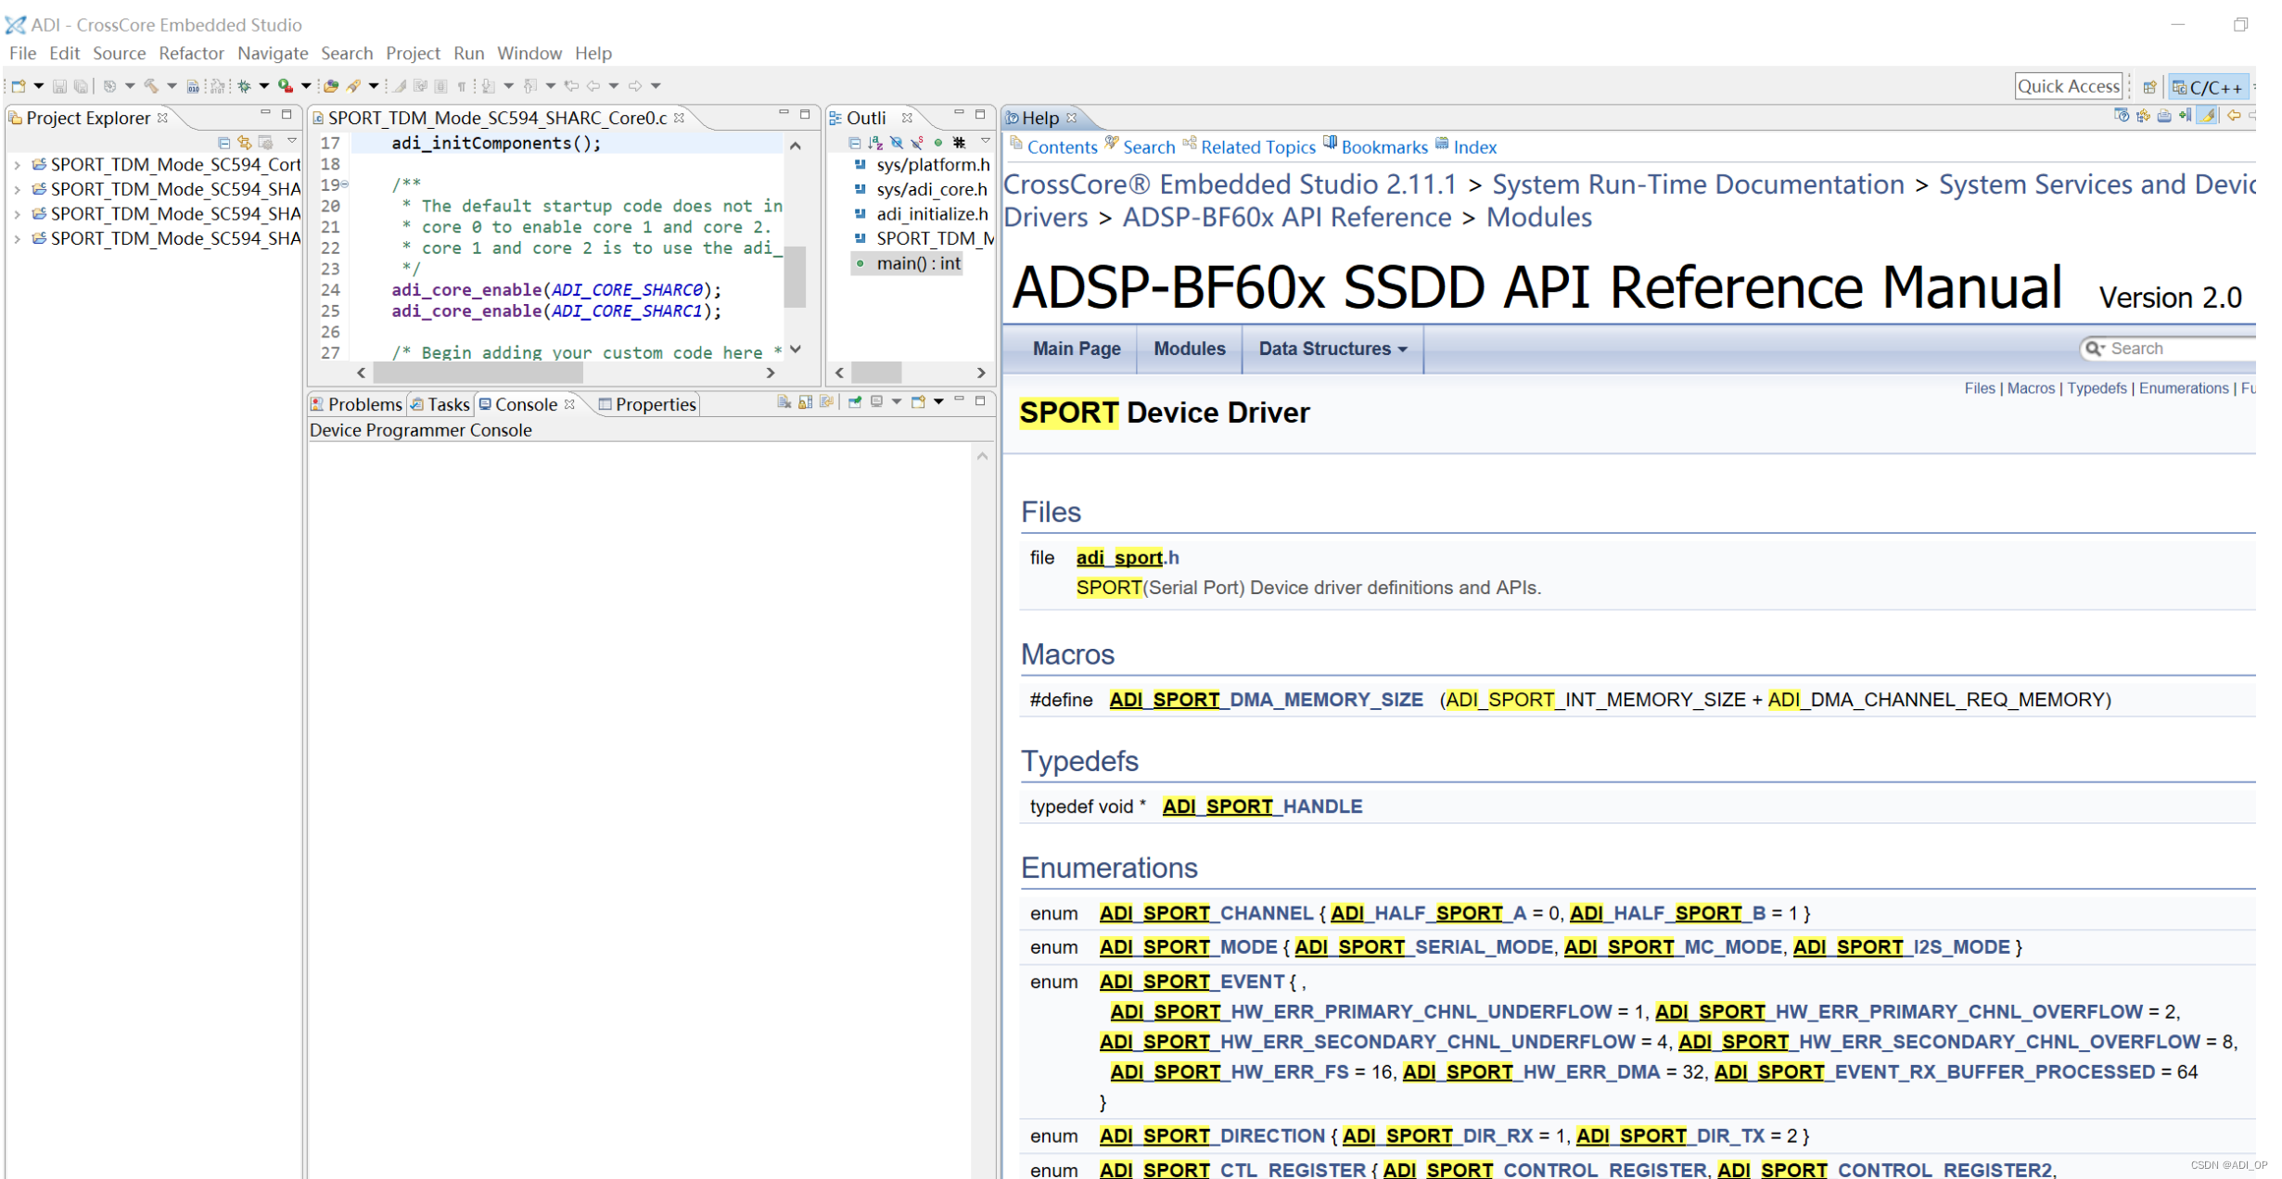Toggle Hide Non-Public Members green dot
The height and width of the screenshot is (1179, 2282).
coord(937,143)
